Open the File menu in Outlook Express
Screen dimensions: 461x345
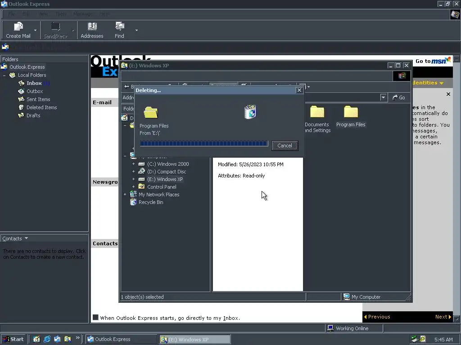click(x=11, y=14)
